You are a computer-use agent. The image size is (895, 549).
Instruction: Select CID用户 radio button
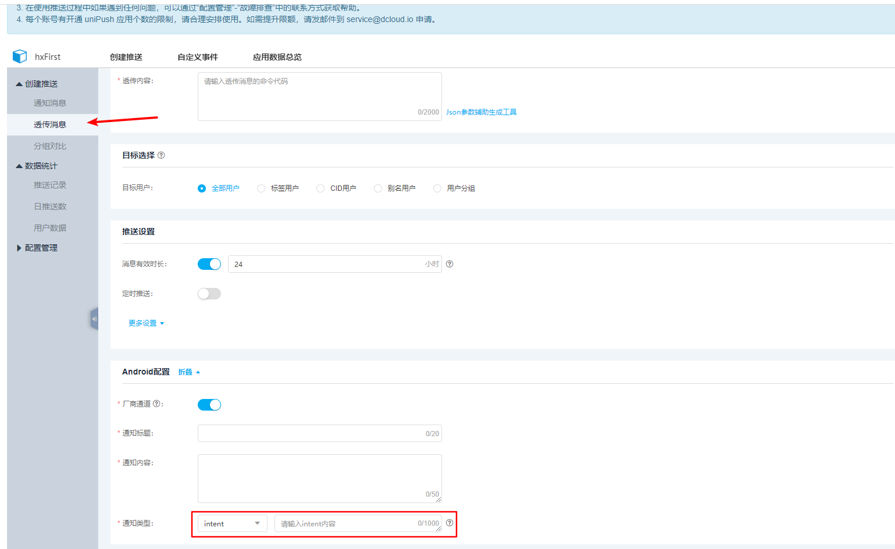pos(320,188)
